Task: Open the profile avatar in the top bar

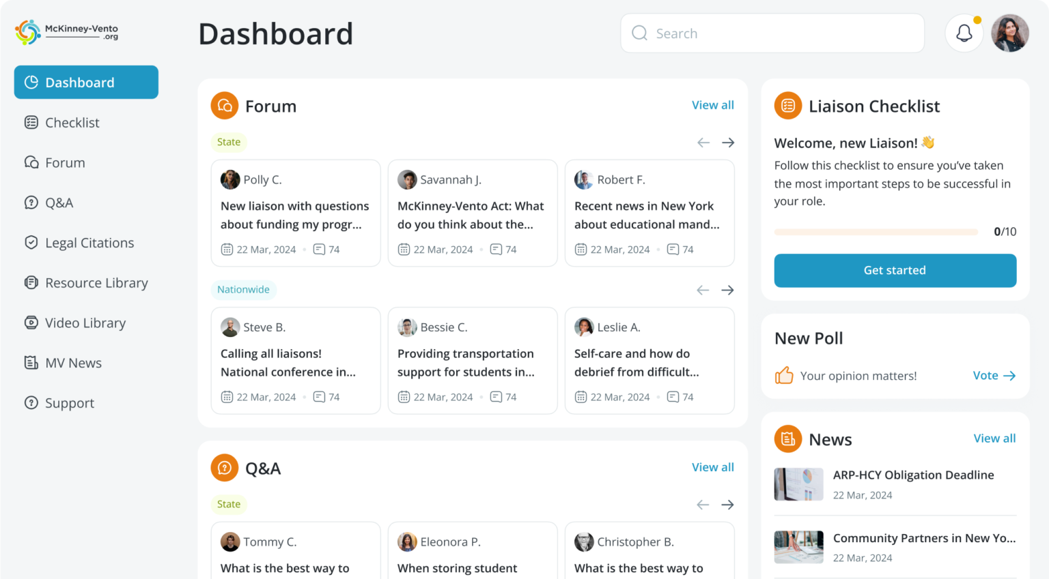Action: [1010, 33]
